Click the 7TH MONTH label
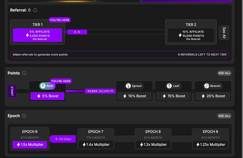This screenshot has width=243, height=158. coord(96,138)
